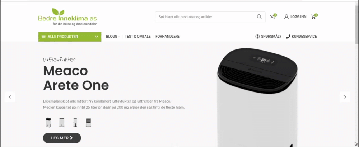Select the first dehumidifier thumbnail
This screenshot has height=147, width=359.
pyautogui.click(x=48, y=122)
